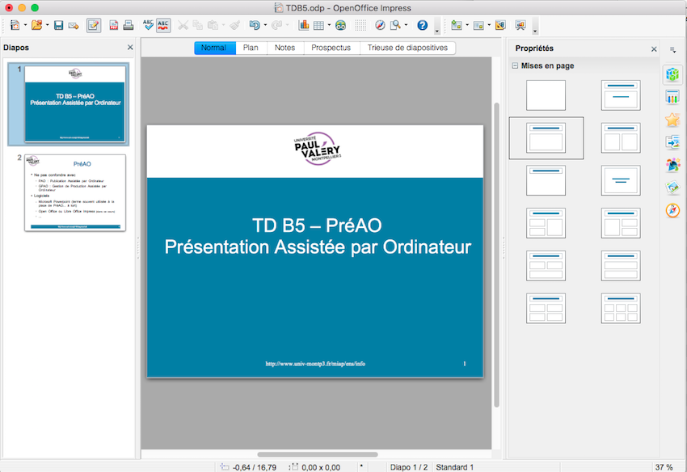This screenshot has height=472, width=687.
Task: Start the Slide Show icon
Action: click(x=521, y=25)
